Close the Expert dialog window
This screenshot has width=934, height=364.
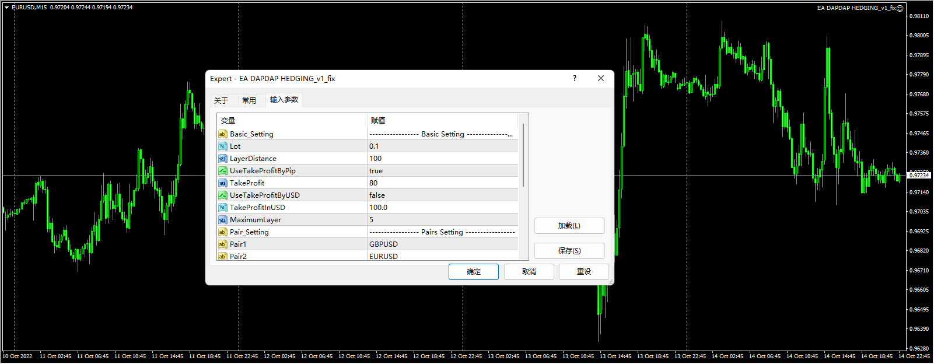coord(601,78)
